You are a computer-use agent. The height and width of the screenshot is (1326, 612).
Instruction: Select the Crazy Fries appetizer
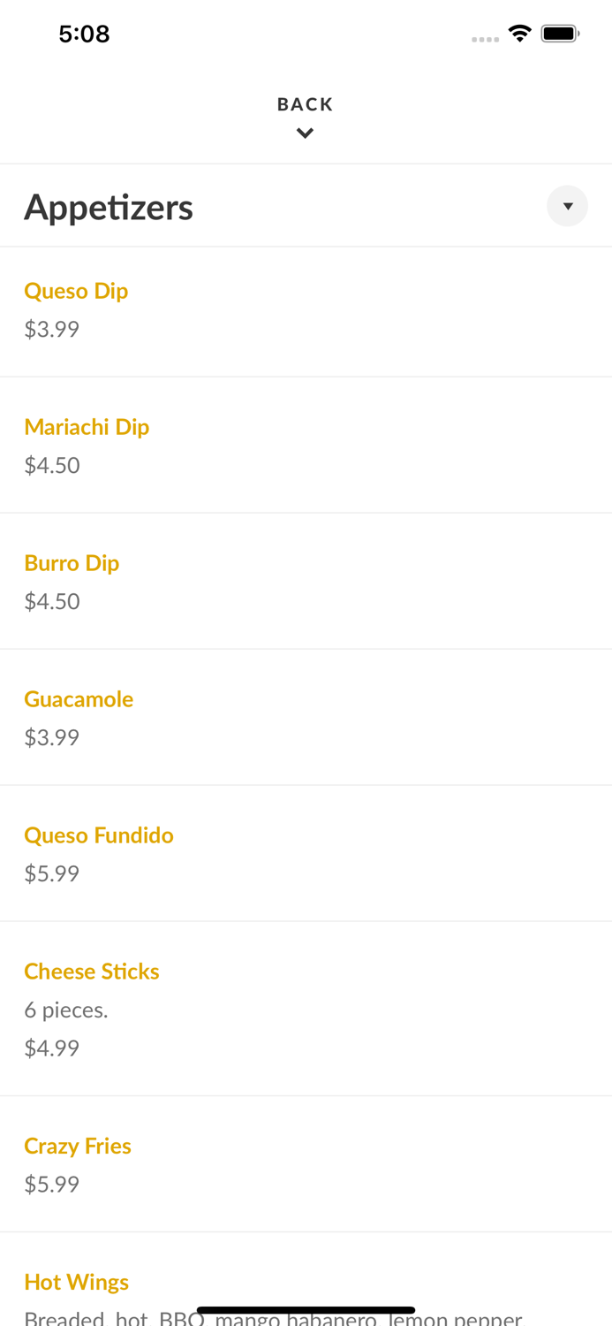(x=78, y=1146)
